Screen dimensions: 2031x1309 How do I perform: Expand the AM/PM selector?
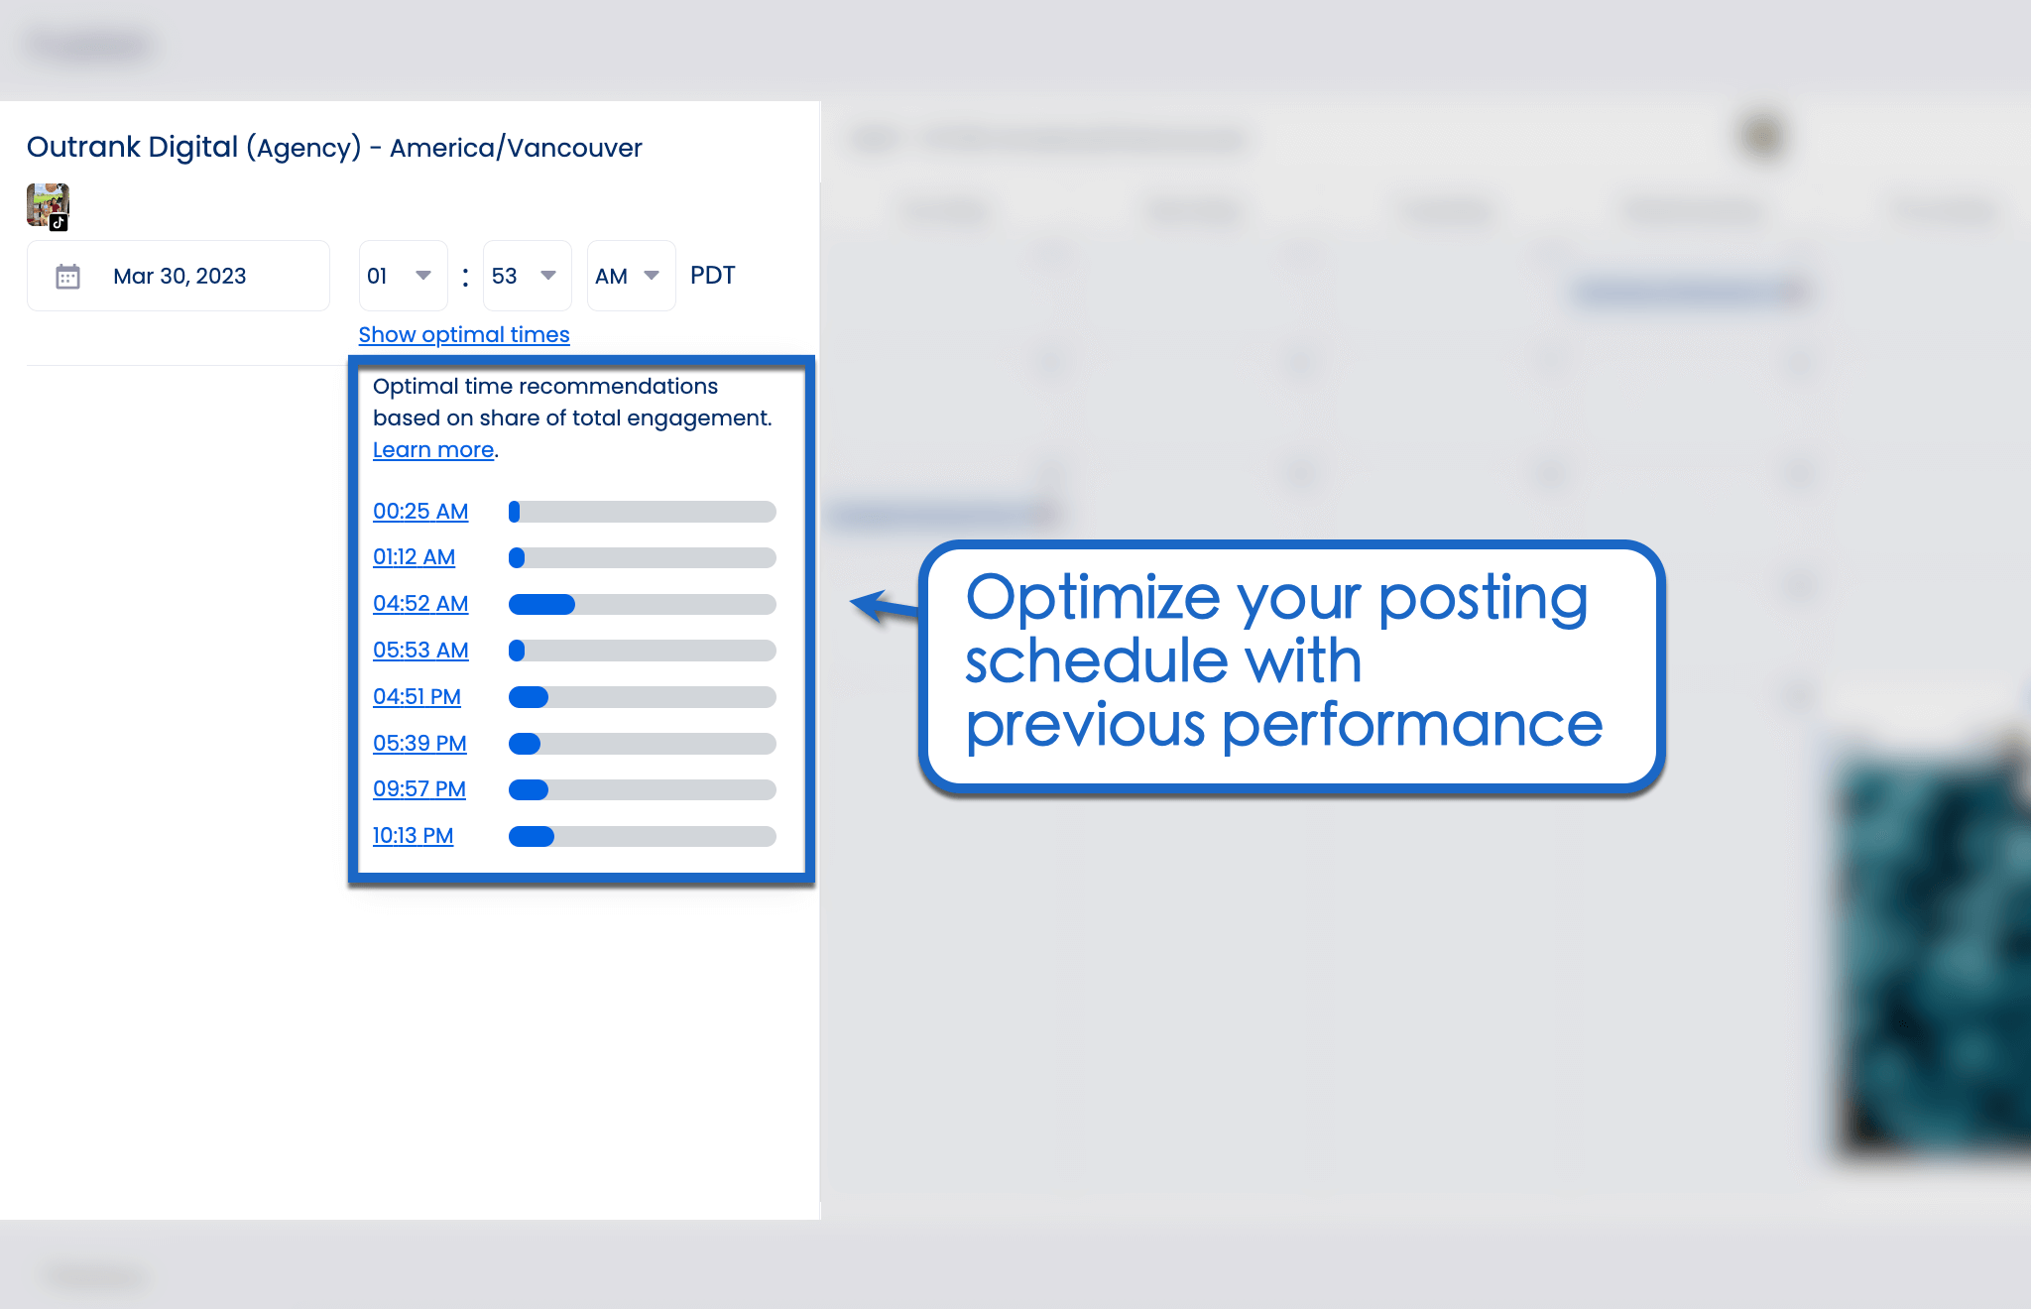tap(652, 276)
